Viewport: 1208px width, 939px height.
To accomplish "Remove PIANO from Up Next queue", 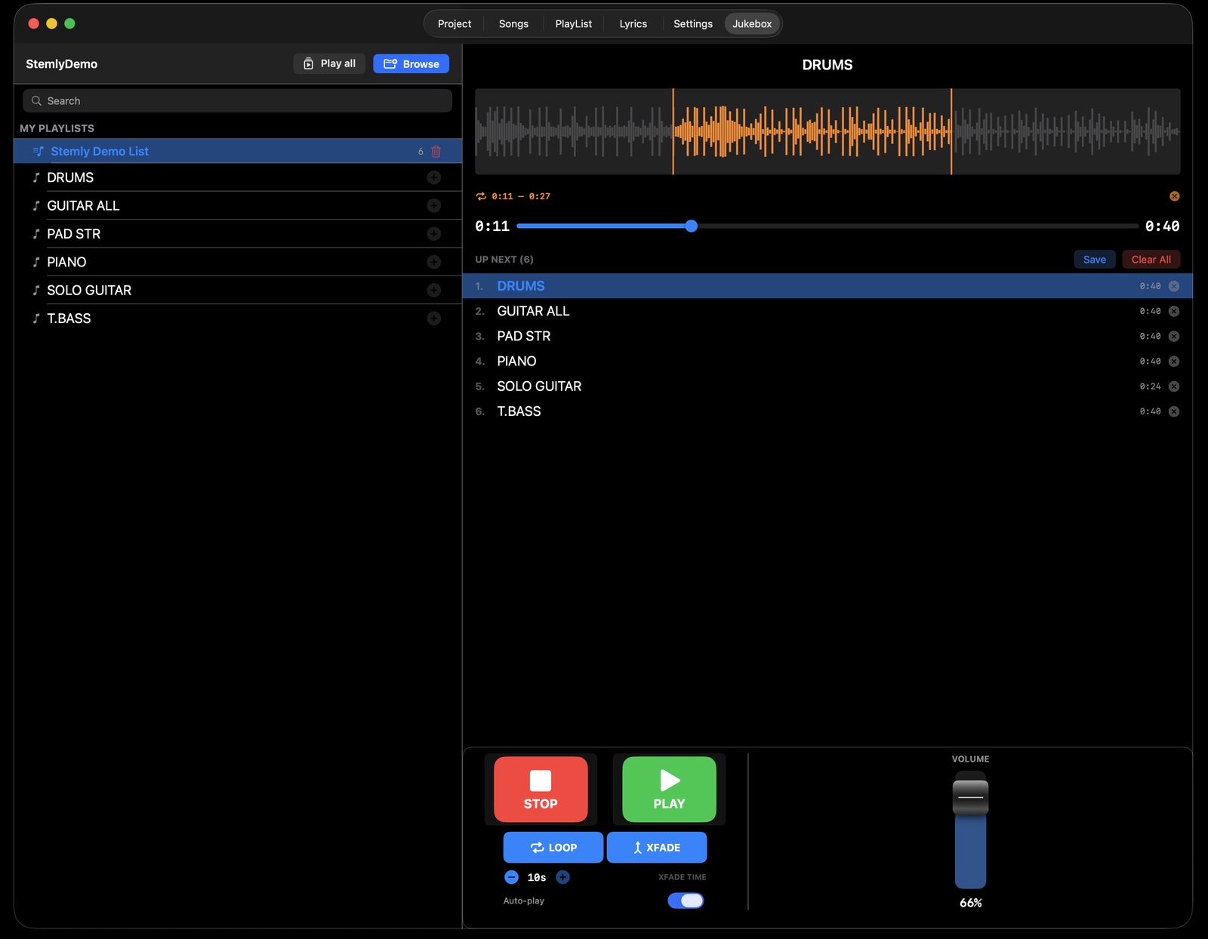I will [x=1174, y=361].
